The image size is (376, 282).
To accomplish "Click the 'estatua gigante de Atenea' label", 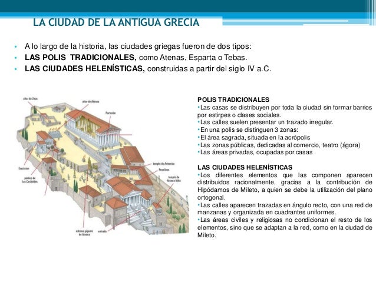I will [x=83, y=233].
